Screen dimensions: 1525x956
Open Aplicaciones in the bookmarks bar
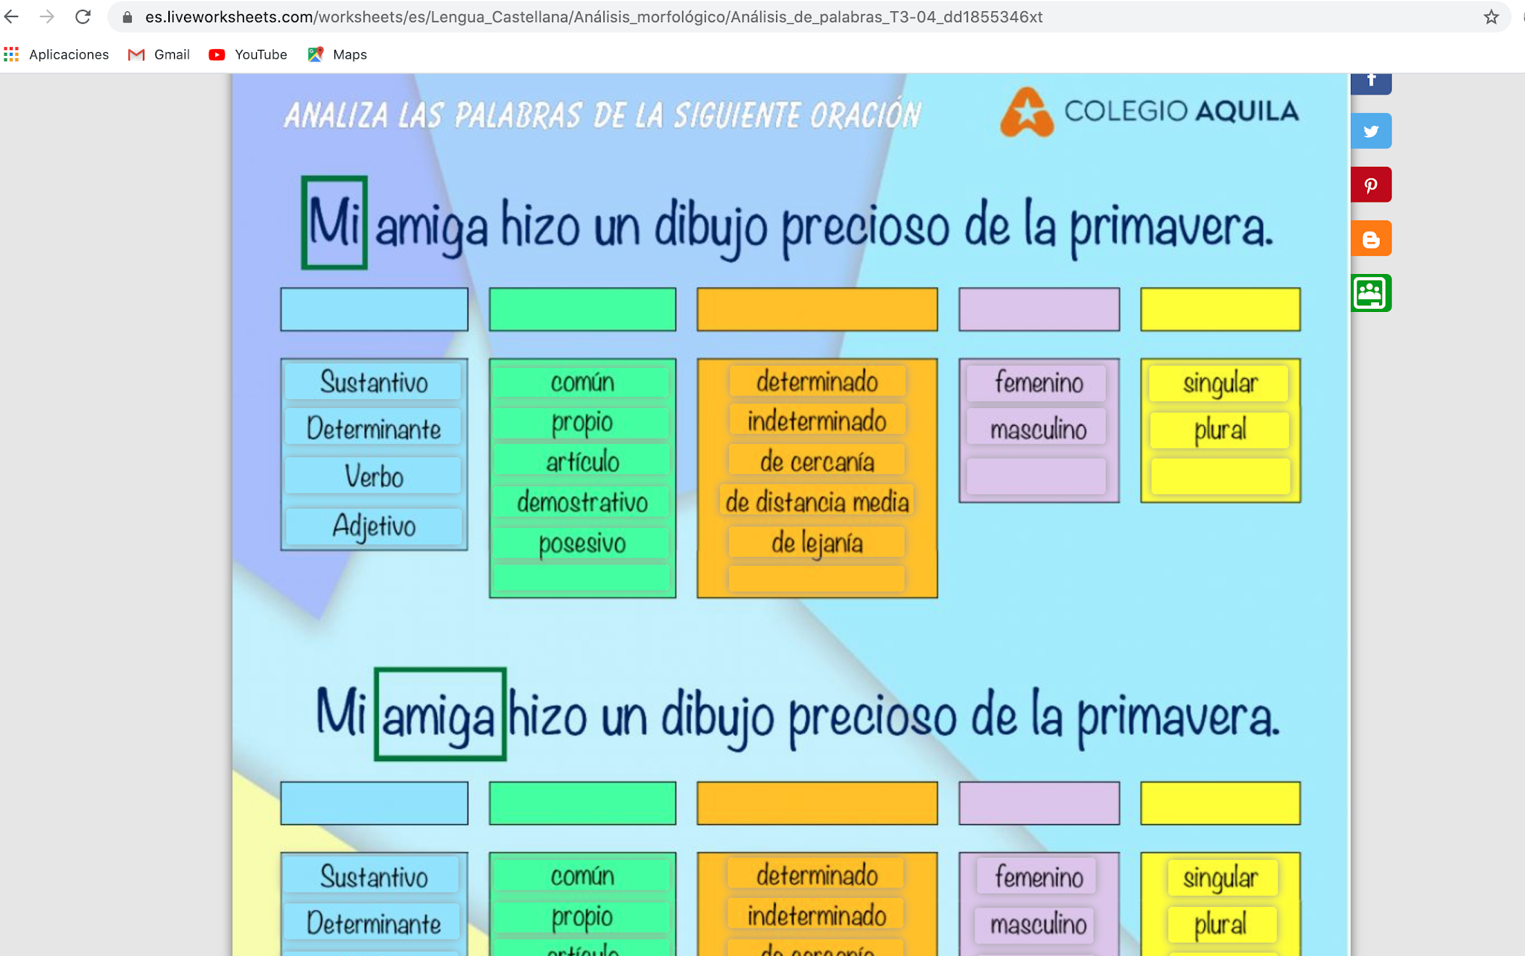tap(68, 54)
